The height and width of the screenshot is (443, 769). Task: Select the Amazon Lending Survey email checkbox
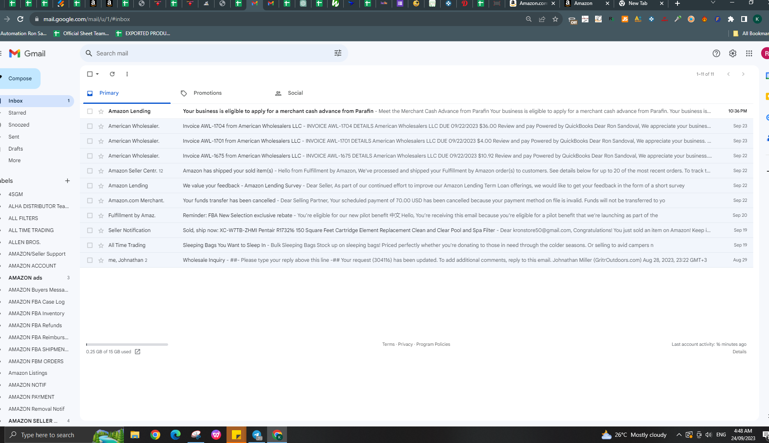click(x=90, y=186)
